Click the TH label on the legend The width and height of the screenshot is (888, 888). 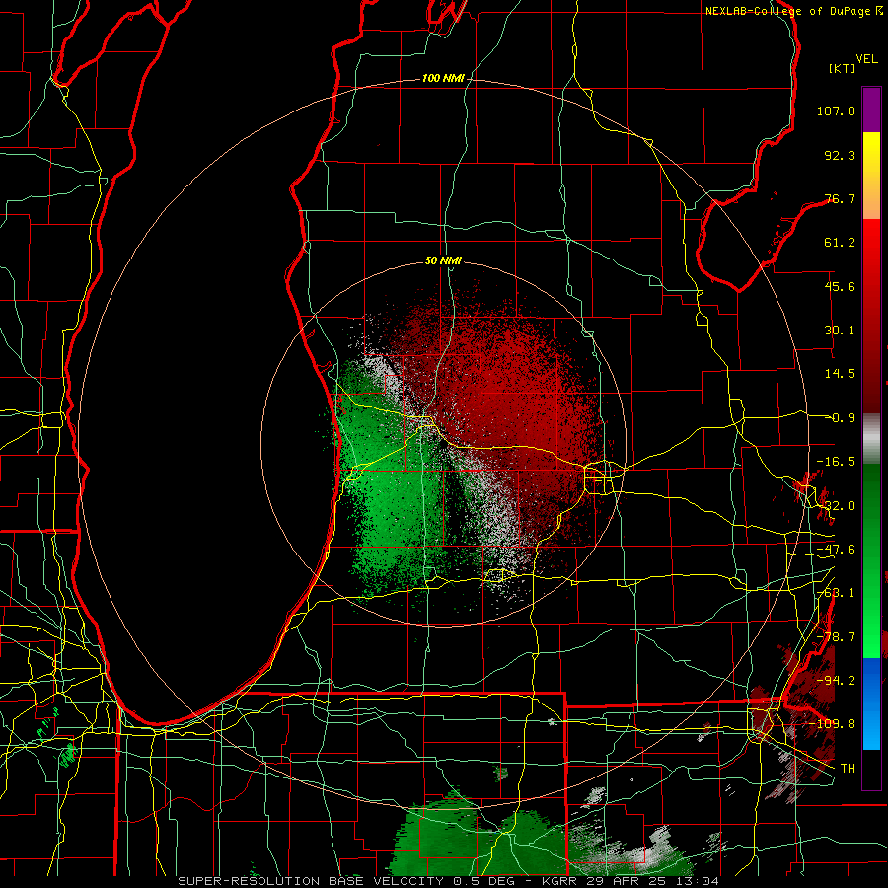(x=848, y=769)
